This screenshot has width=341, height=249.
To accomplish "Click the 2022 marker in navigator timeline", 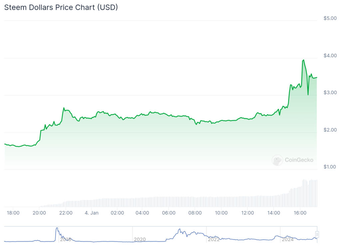I will click(x=213, y=239).
